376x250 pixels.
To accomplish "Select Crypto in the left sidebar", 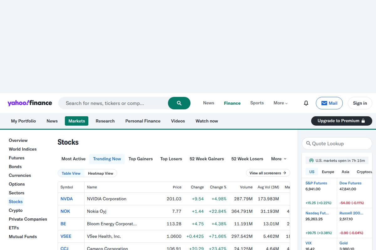I will (x=15, y=210).
